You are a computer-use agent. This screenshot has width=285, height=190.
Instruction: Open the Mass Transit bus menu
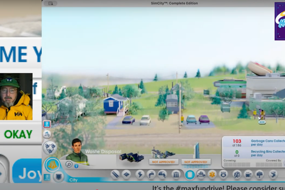point(248,175)
